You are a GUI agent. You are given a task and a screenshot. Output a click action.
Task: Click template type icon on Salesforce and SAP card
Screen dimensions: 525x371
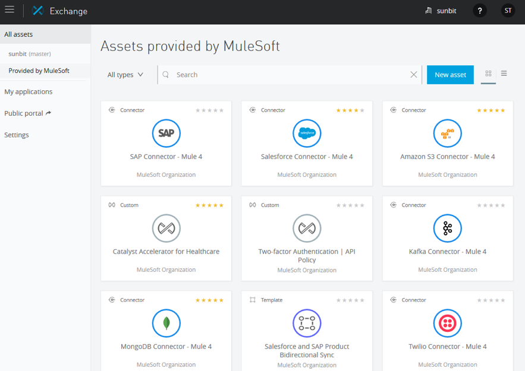[x=253, y=300]
